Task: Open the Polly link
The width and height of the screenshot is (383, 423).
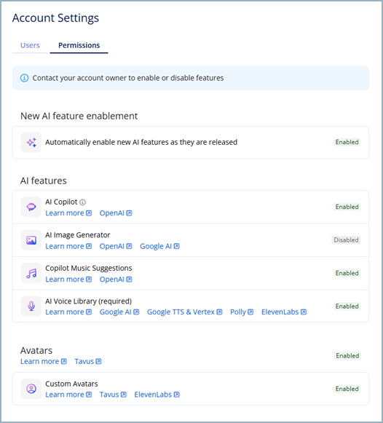Action: coord(242,312)
